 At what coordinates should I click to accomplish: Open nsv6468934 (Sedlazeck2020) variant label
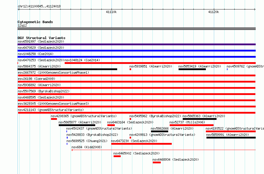pyautogui.click(x=176, y=159)
